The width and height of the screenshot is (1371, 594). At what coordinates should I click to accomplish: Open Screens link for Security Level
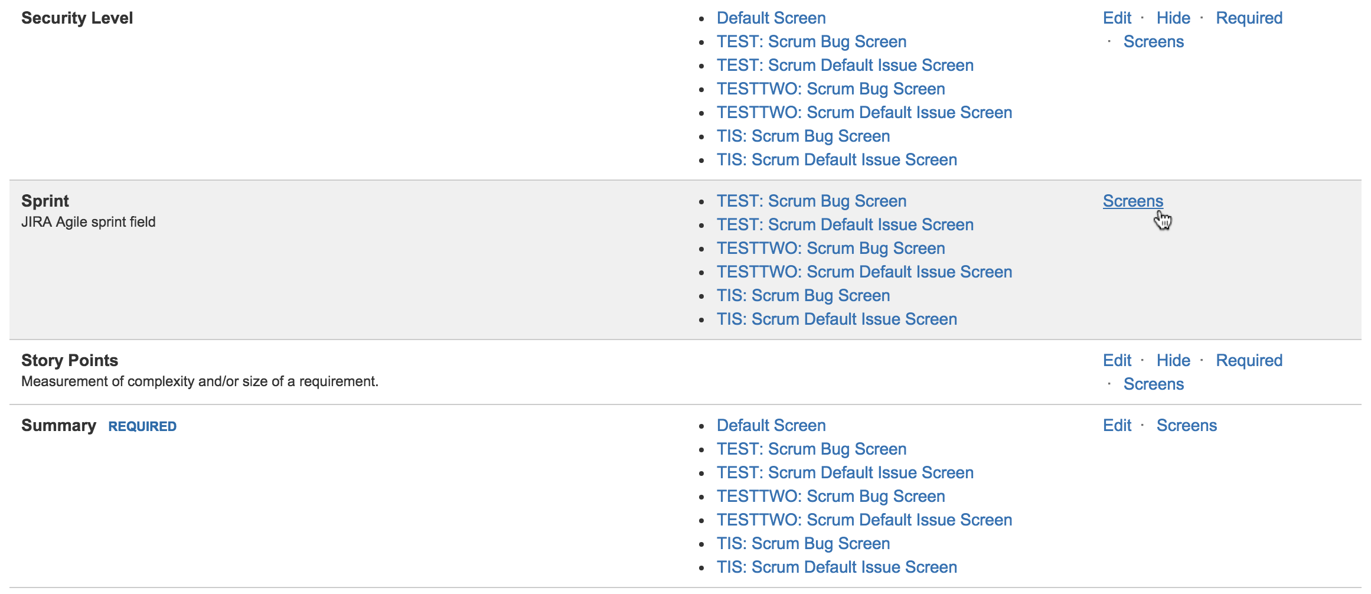click(1153, 42)
